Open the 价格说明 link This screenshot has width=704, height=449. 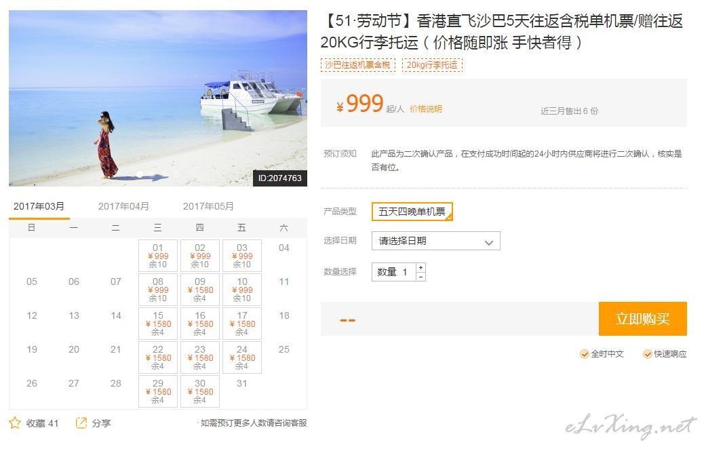pos(426,109)
